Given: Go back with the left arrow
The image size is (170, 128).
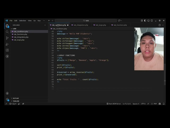Looking at the screenshot, I should [49, 21].
